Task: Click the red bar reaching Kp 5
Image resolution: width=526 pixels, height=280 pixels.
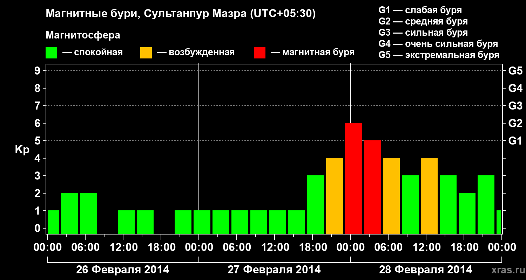Action: coord(372,187)
